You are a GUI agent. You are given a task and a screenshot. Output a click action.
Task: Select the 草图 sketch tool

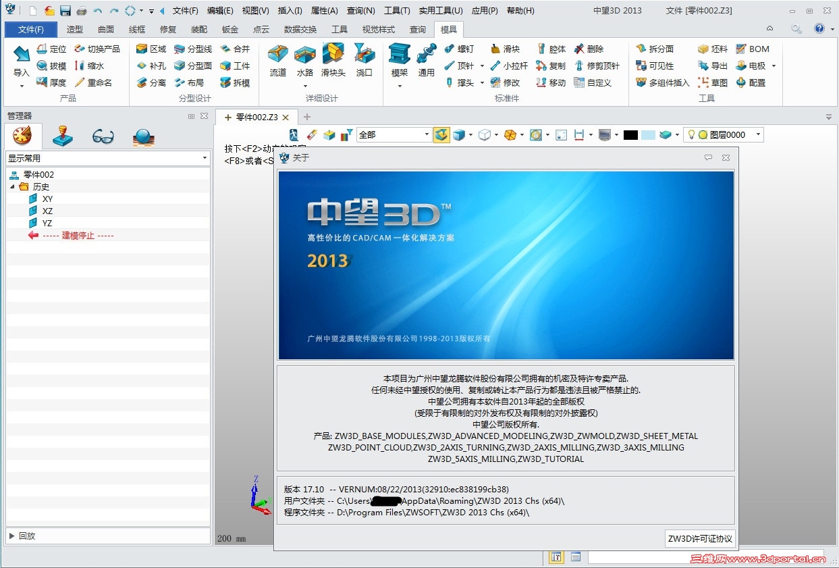point(713,82)
